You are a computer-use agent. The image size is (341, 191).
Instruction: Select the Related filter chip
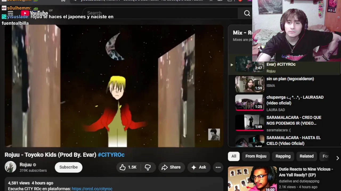[x=307, y=156]
